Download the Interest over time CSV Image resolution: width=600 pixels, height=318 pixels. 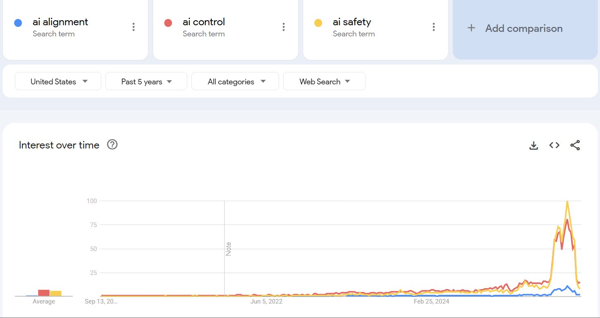[x=534, y=146]
